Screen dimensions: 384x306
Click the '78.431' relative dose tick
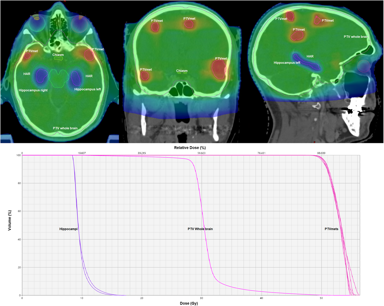(x=261, y=153)
